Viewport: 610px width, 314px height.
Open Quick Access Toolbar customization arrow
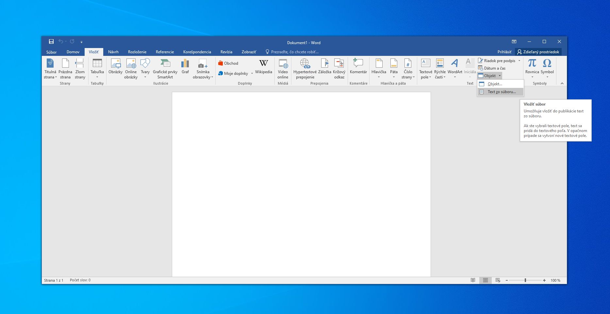pos(81,42)
